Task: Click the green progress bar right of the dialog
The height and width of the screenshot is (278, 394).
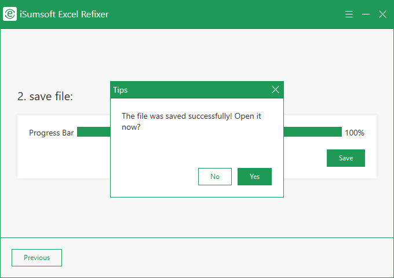Action: 312,133
